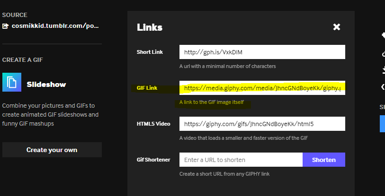Image resolution: width=385 pixels, height=196 pixels.
Task: Close the Links dialog with the X
Action: tap(336, 27)
